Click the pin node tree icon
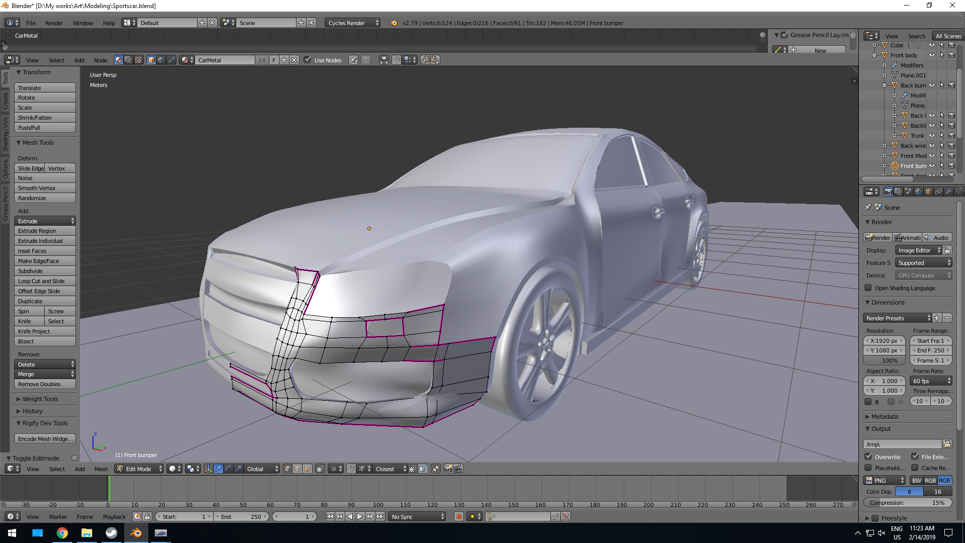This screenshot has width=965, height=543. pos(353,60)
